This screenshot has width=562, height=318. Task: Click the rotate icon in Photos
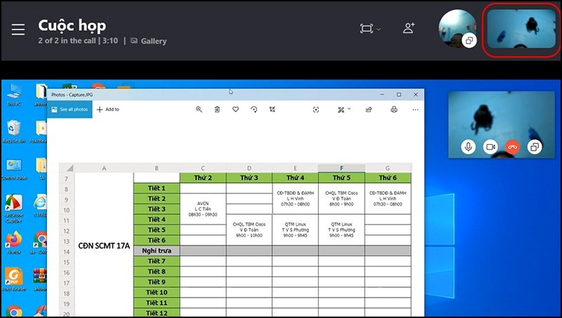tap(254, 110)
